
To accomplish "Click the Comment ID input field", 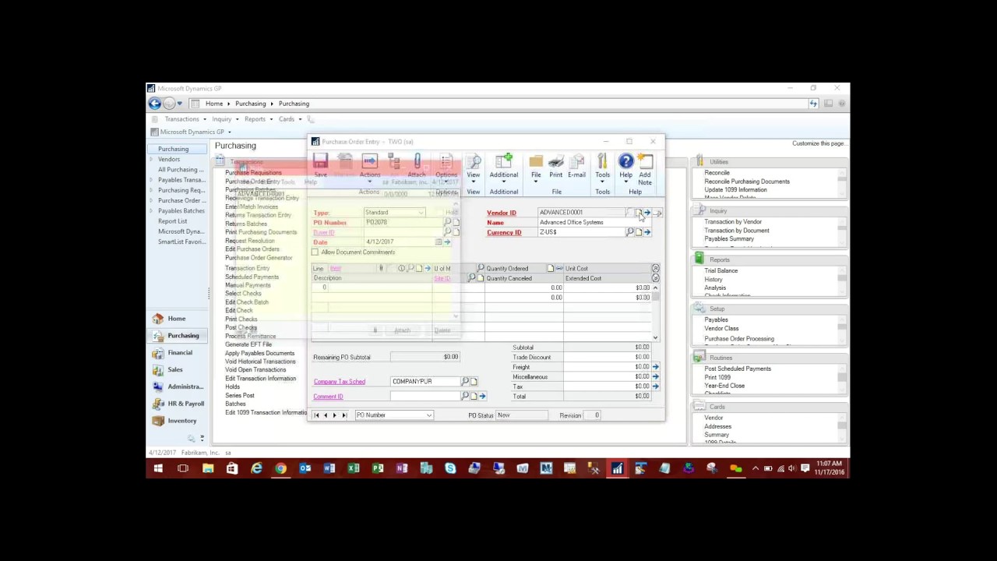I will 425,396.
